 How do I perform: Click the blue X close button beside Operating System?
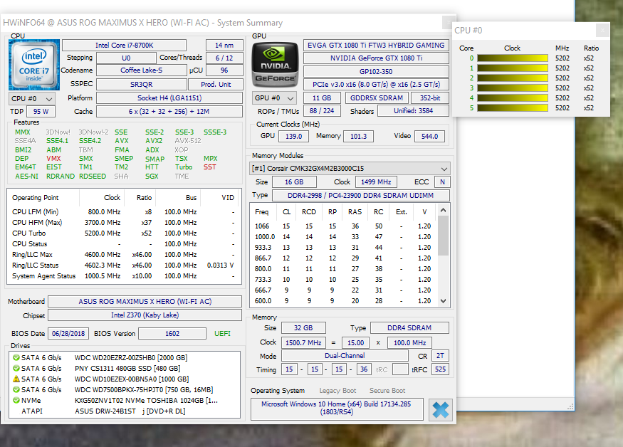tap(441, 410)
